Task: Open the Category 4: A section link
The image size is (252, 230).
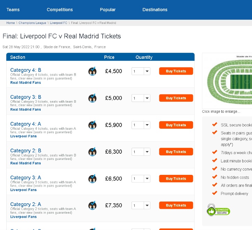Action: click(x=26, y=124)
